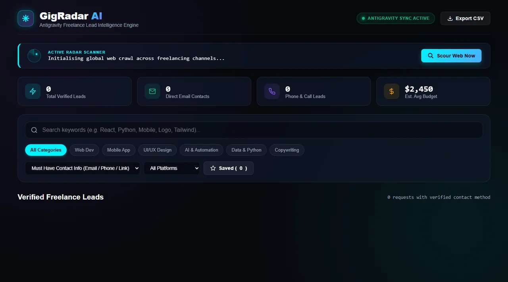Click the GigRadar asterisk logo icon
The height and width of the screenshot is (282, 508).
click(26, 18)
